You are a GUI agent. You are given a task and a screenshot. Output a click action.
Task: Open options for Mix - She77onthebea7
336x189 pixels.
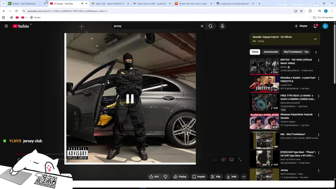[319, 135]
